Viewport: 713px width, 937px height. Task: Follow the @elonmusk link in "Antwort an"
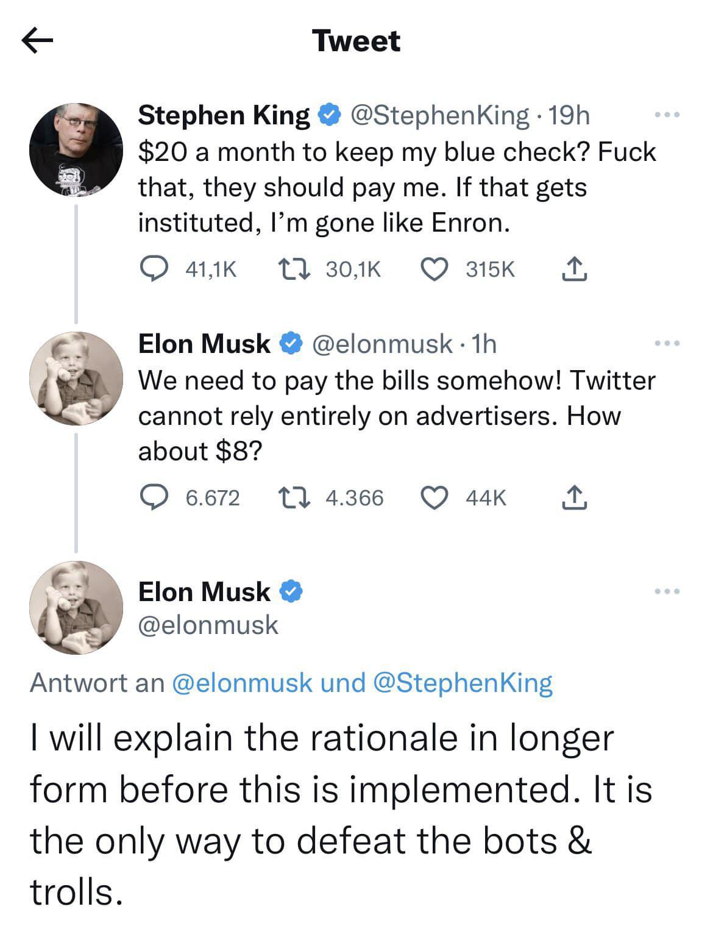coord(243,683)
